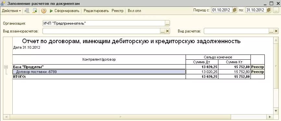The height and width of the screenshot is (121, 281).
Task: Click the Сумма Дт column header
Action: [202, 62]
